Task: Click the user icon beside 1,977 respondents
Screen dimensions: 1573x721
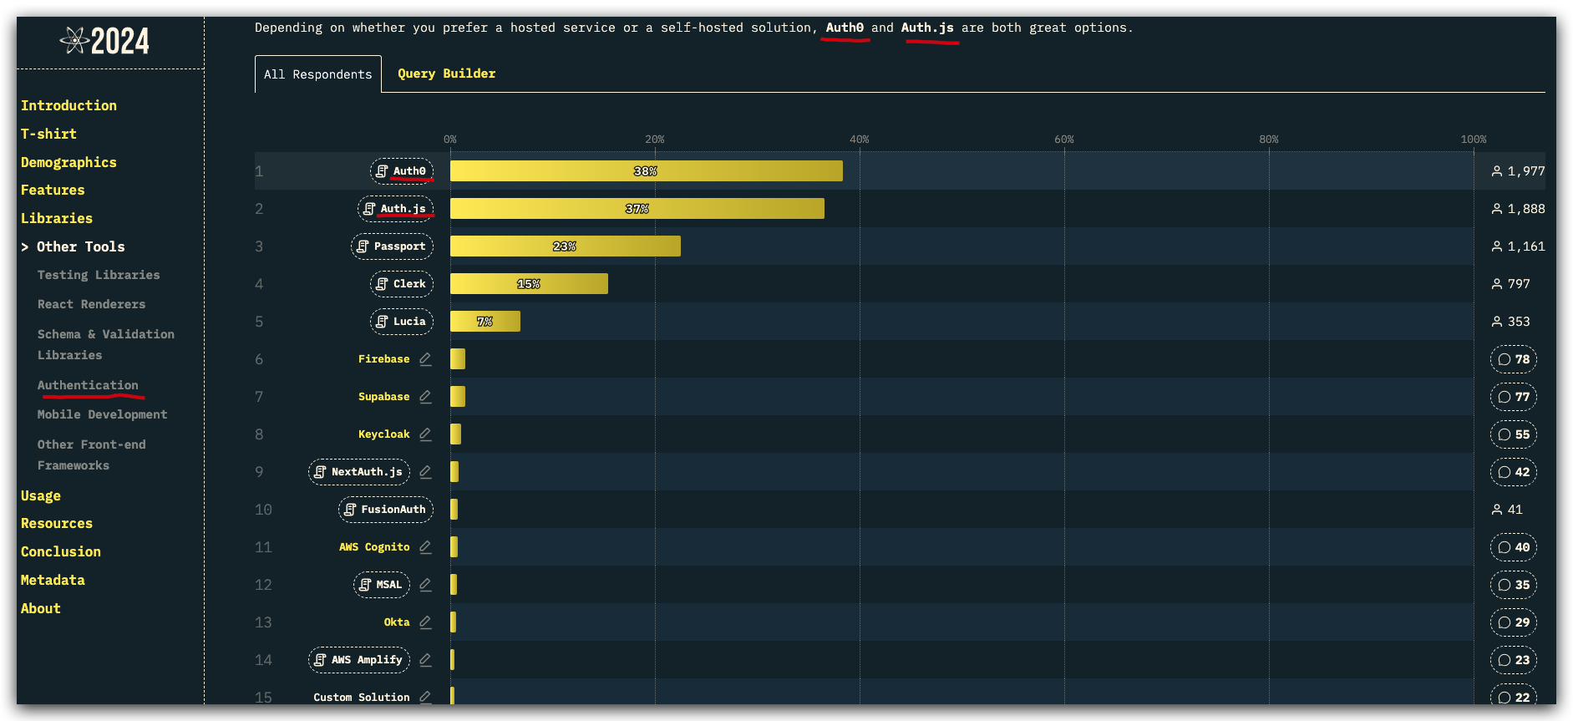Action: click(1497, 171)
